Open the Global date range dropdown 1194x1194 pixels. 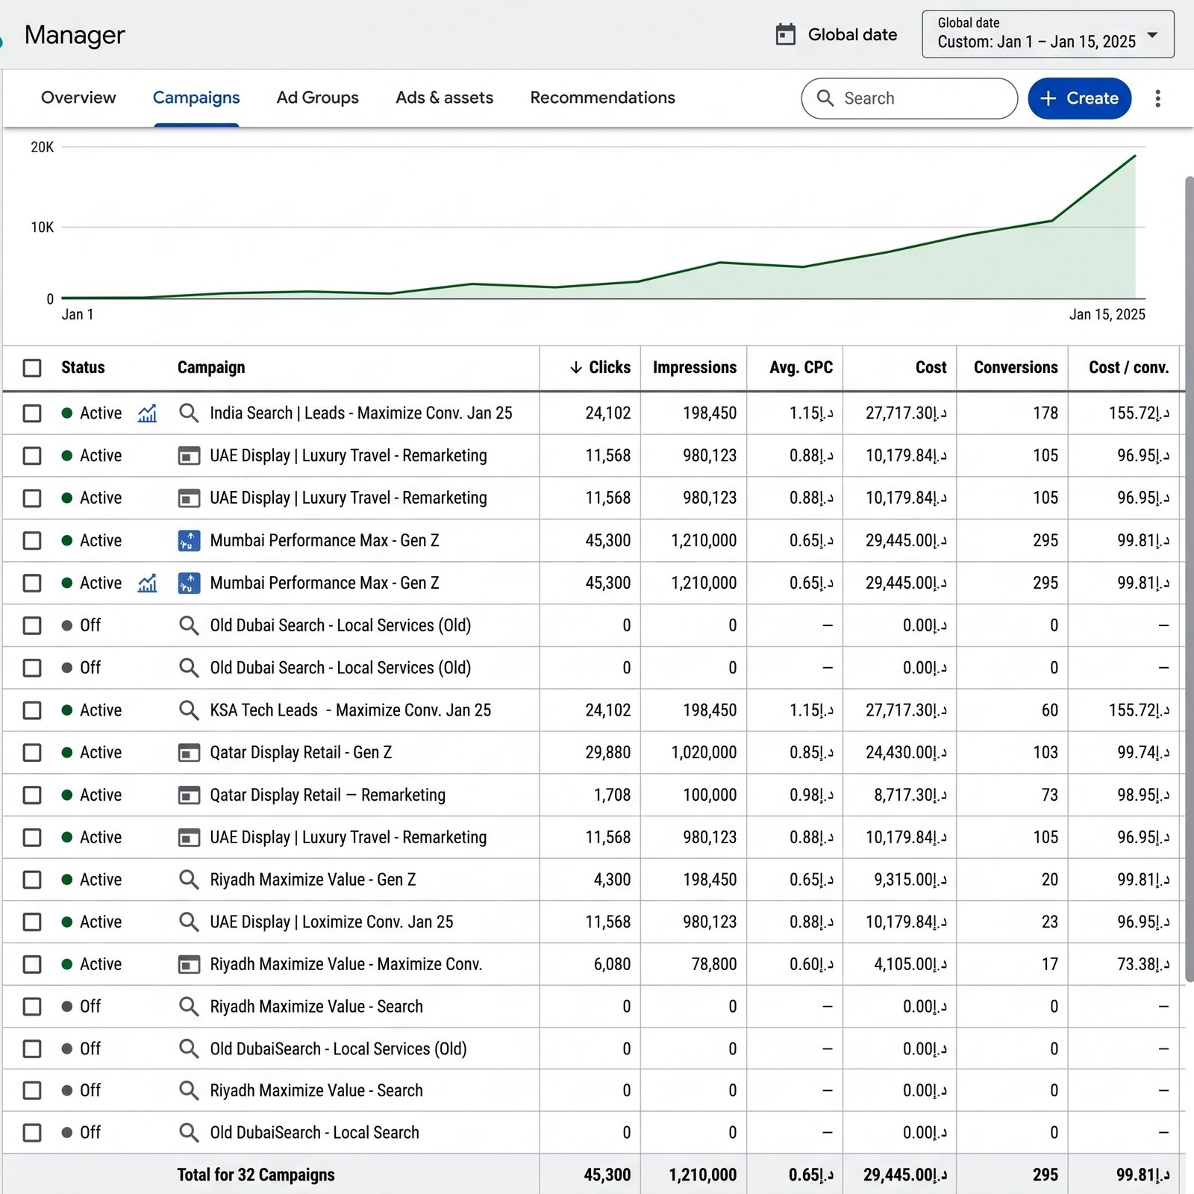1048,34
